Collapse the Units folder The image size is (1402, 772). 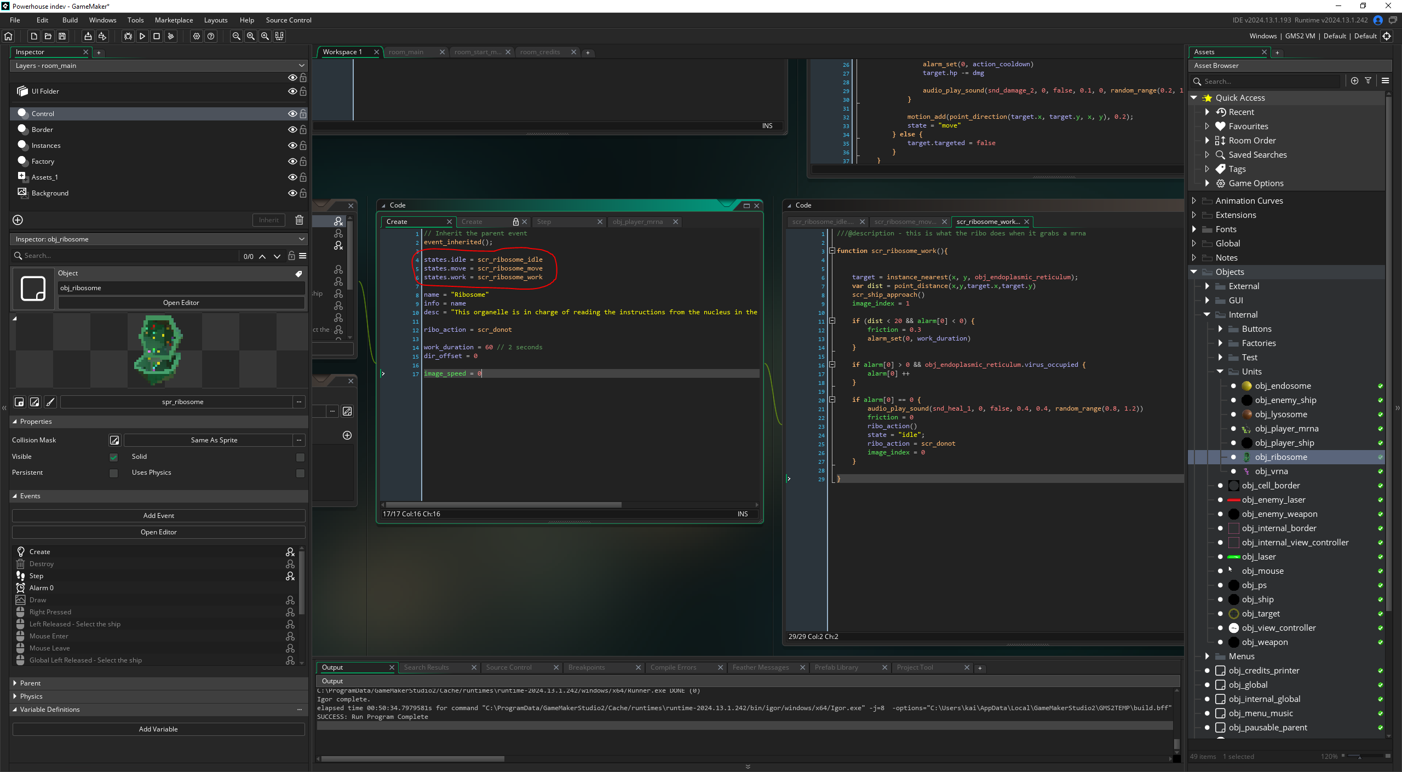coord(1220,372)
